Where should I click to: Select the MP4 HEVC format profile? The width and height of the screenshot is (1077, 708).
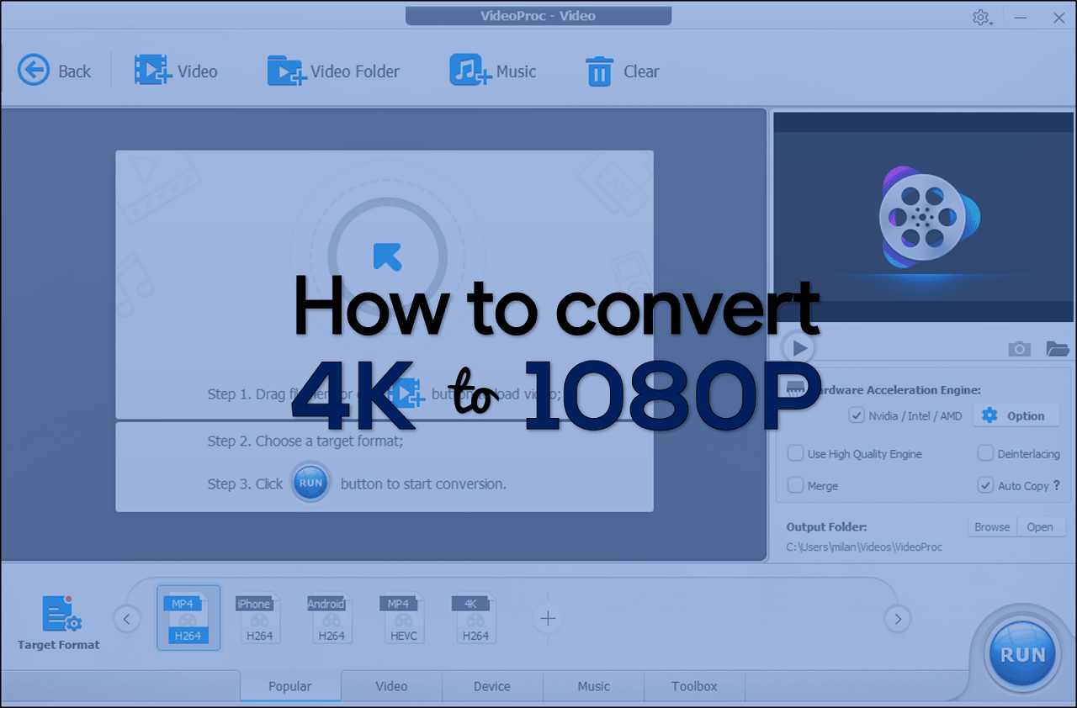402,618
